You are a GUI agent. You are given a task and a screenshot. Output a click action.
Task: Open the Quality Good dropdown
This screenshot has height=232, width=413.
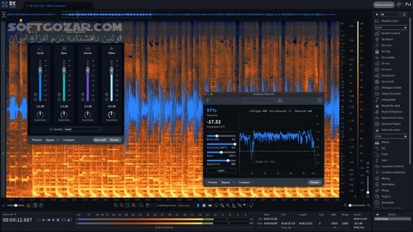pyautogui.click(x=83, y=130)
